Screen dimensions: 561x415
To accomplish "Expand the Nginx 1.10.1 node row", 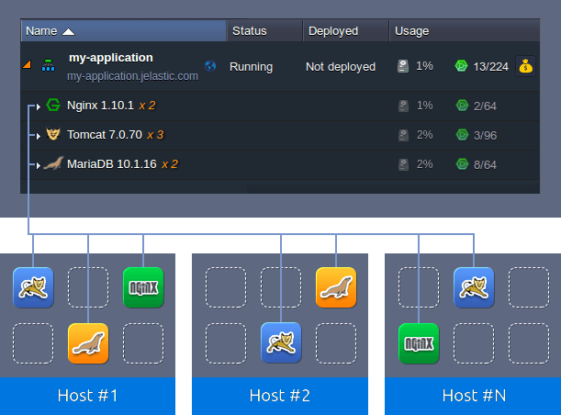I will [x=39, y=107].
